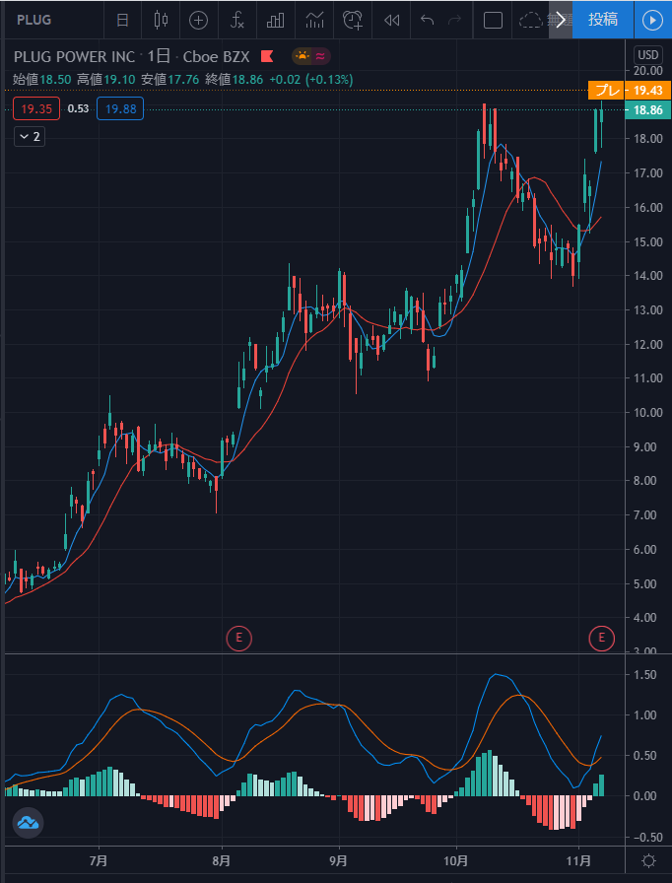672x883 pixels.
Task: Click the 安値17.76 low value
Action: click(169, 80)
